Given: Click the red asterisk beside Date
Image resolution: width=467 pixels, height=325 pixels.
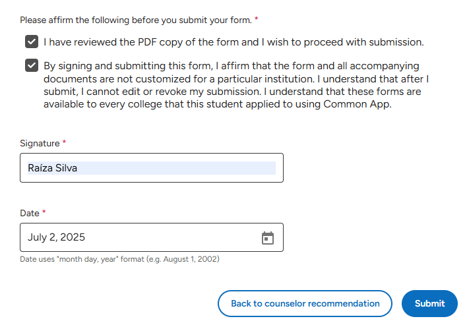Looking at the screenshot, I should (x=44, y=213).
